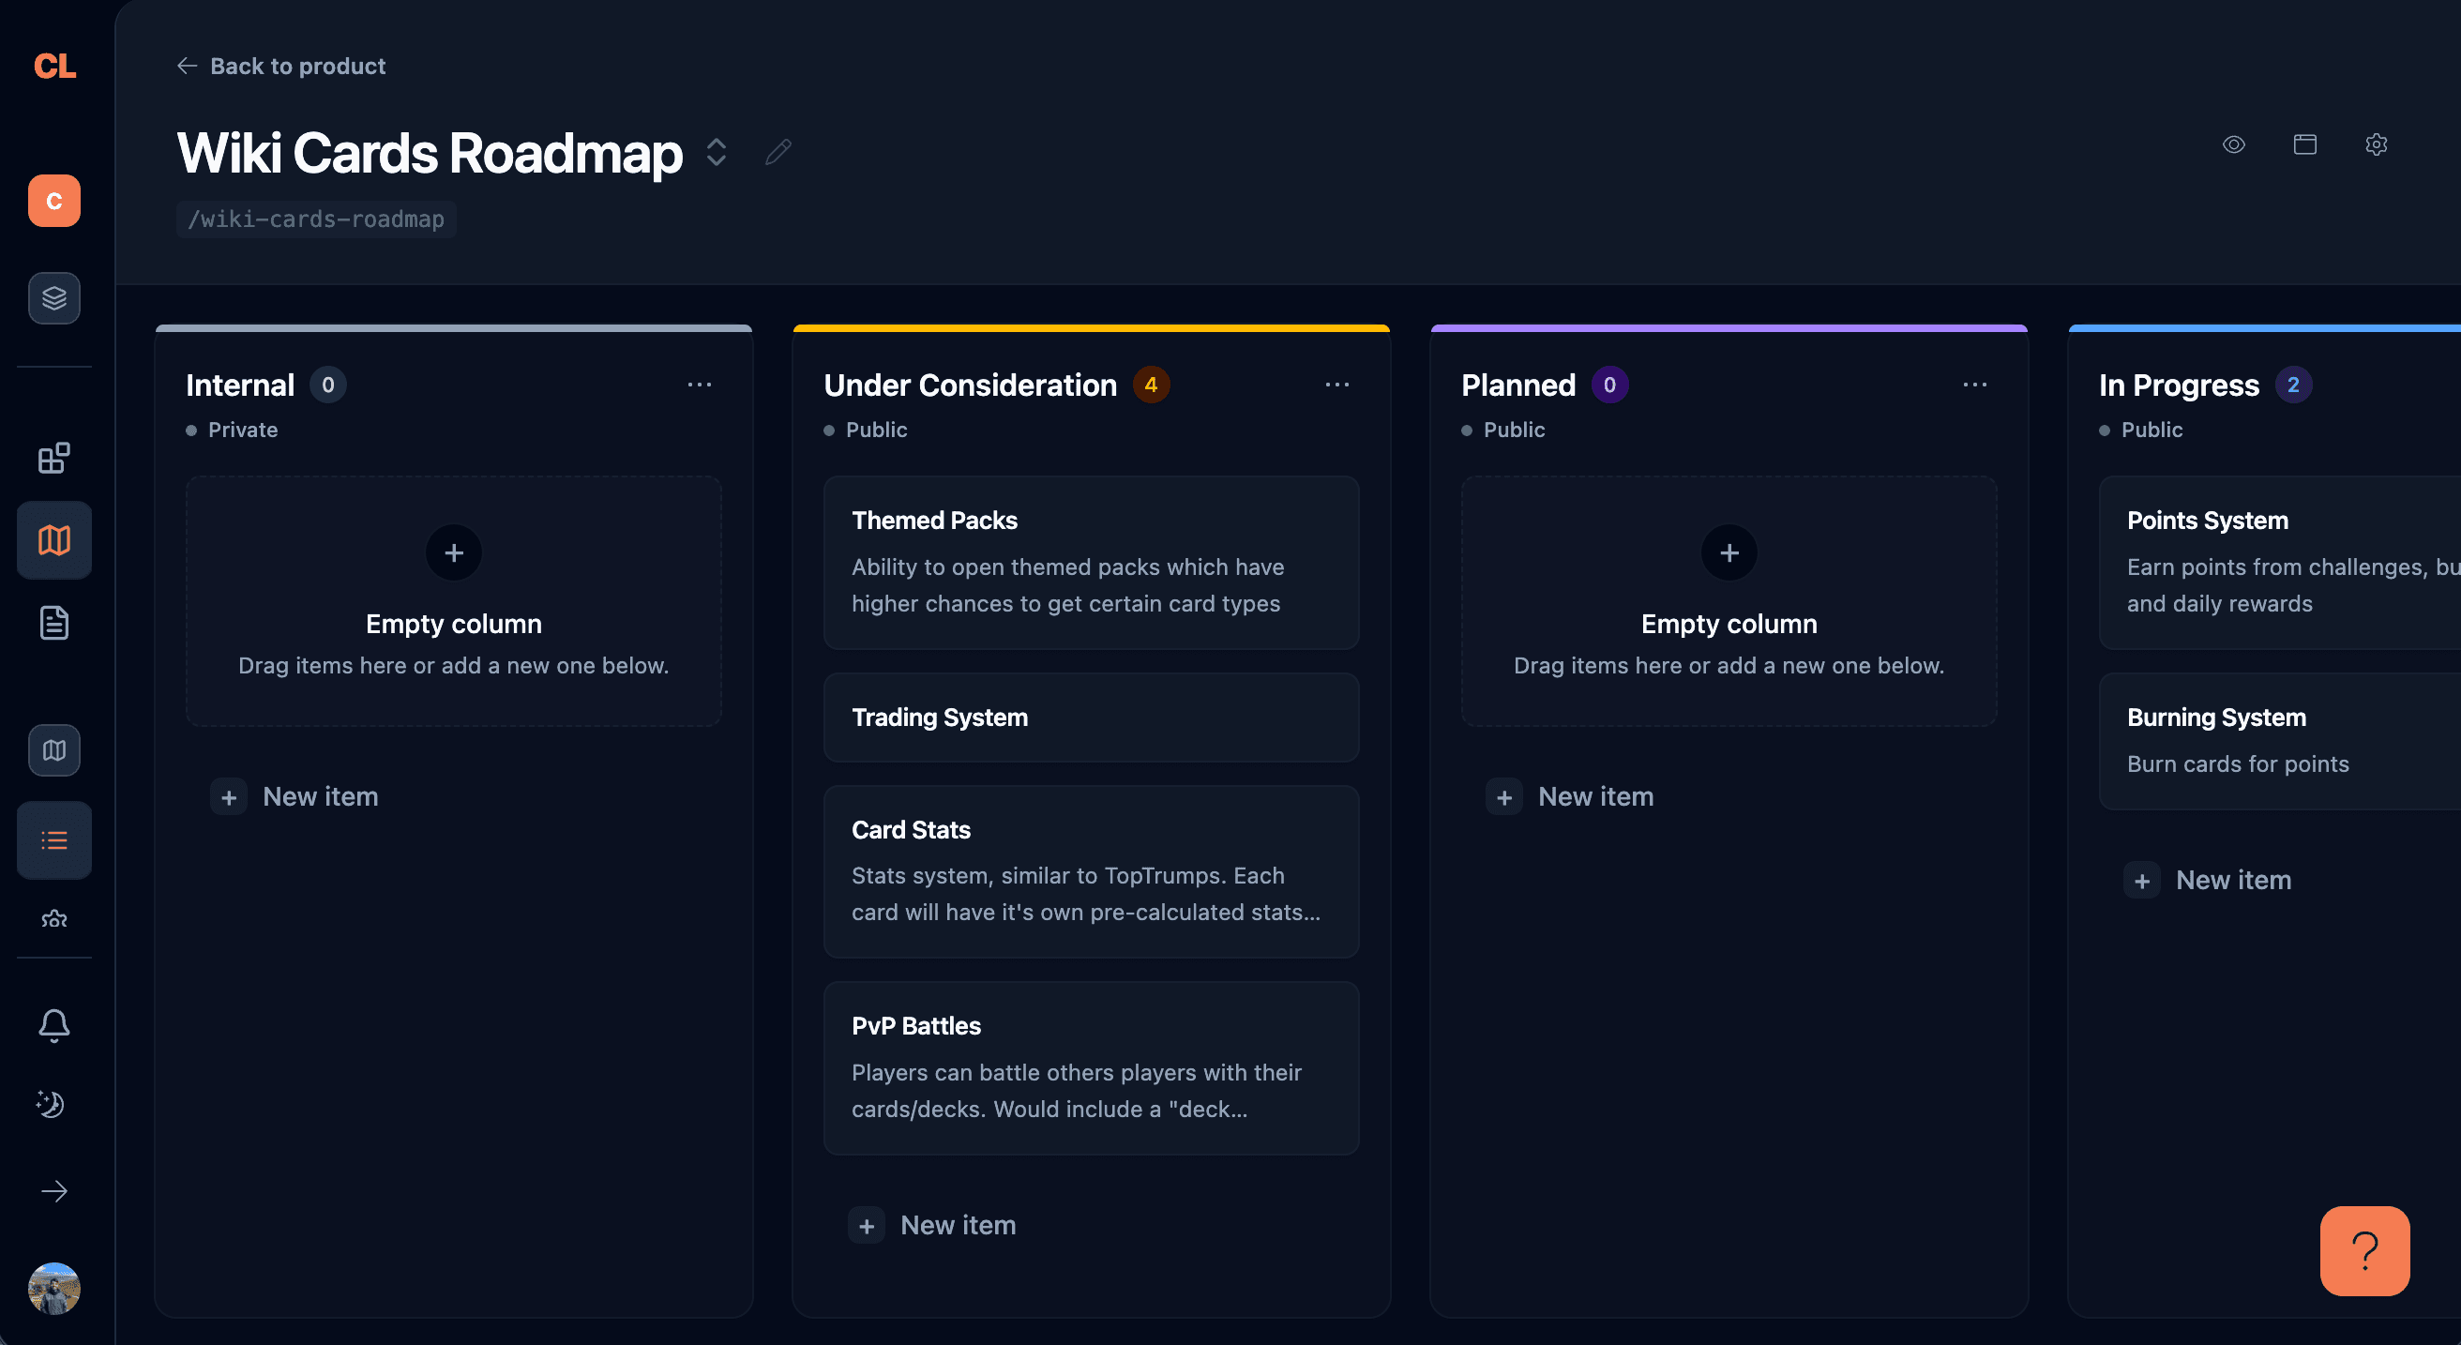Viewport: 2461px width, 1345px height.
Task: Open the stacked layers products icon
Action: [x=54, y=298]
